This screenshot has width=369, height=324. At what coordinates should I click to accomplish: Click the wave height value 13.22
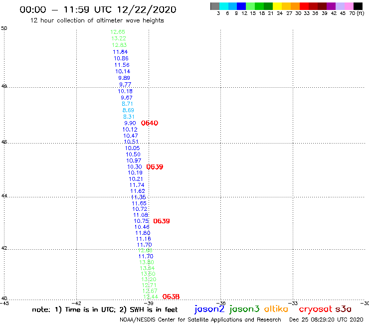[x=119, y=38]
